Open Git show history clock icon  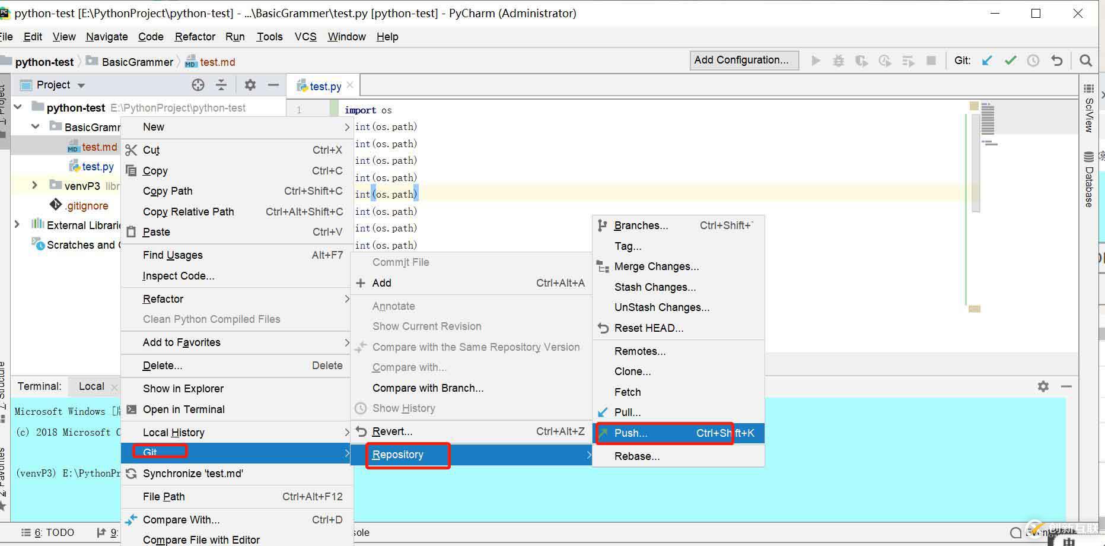point(1033,61)
